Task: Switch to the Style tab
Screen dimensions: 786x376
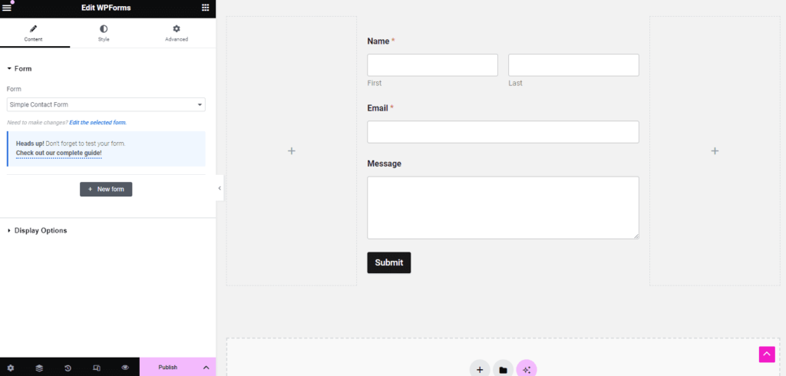Action: pos(104,33)
